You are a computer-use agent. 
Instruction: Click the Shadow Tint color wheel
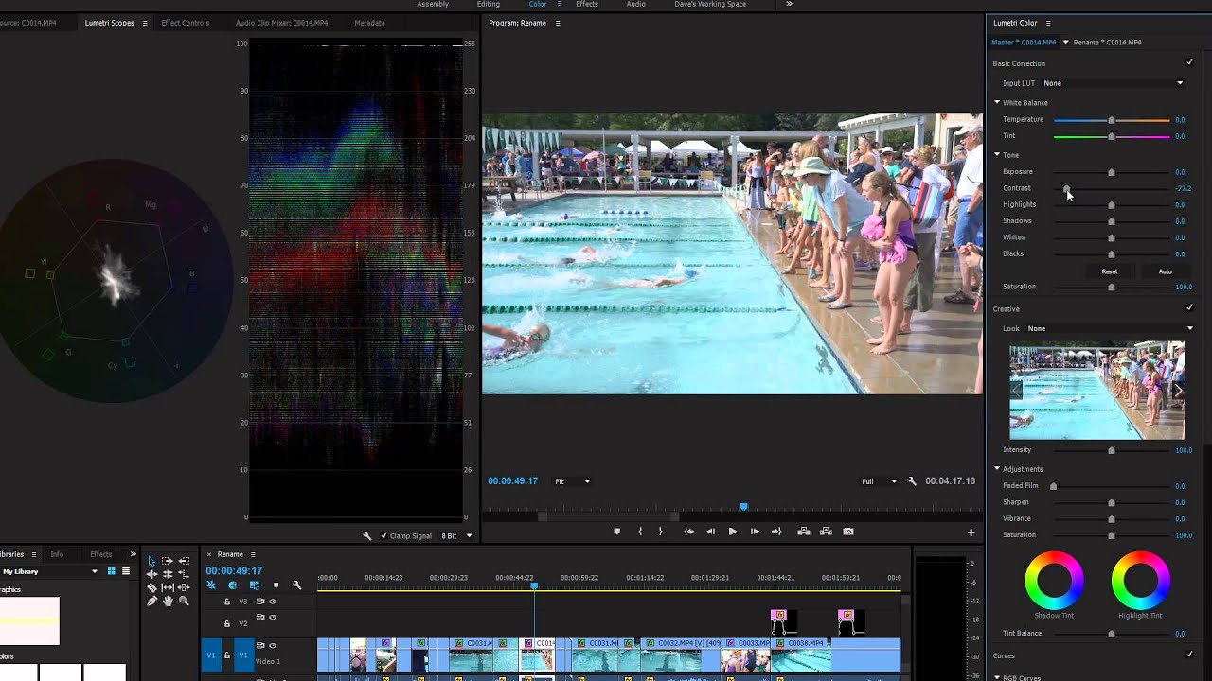click(1054, 580)
